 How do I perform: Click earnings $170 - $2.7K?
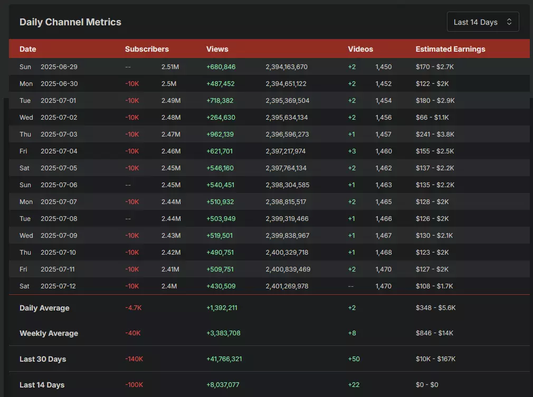(435, 66)
